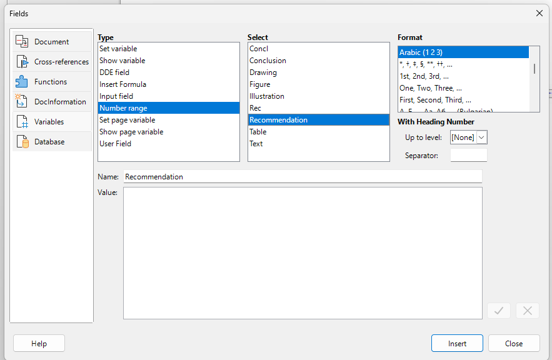Click the Apply checkmark icon button
This screenshot has width=552, height=360.
click(x=498, y=311)
